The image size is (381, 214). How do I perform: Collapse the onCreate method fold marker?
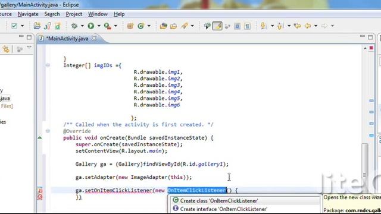48,131
